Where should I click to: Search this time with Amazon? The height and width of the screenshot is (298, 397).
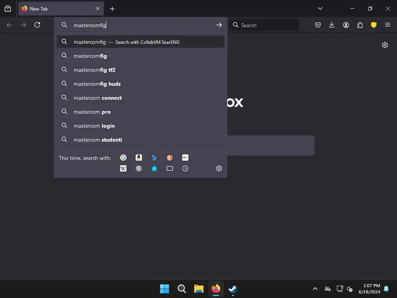point(139,158)
